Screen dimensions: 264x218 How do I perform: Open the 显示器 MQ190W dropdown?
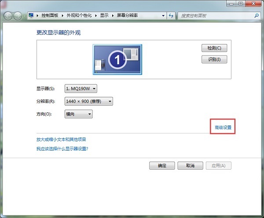81,89
